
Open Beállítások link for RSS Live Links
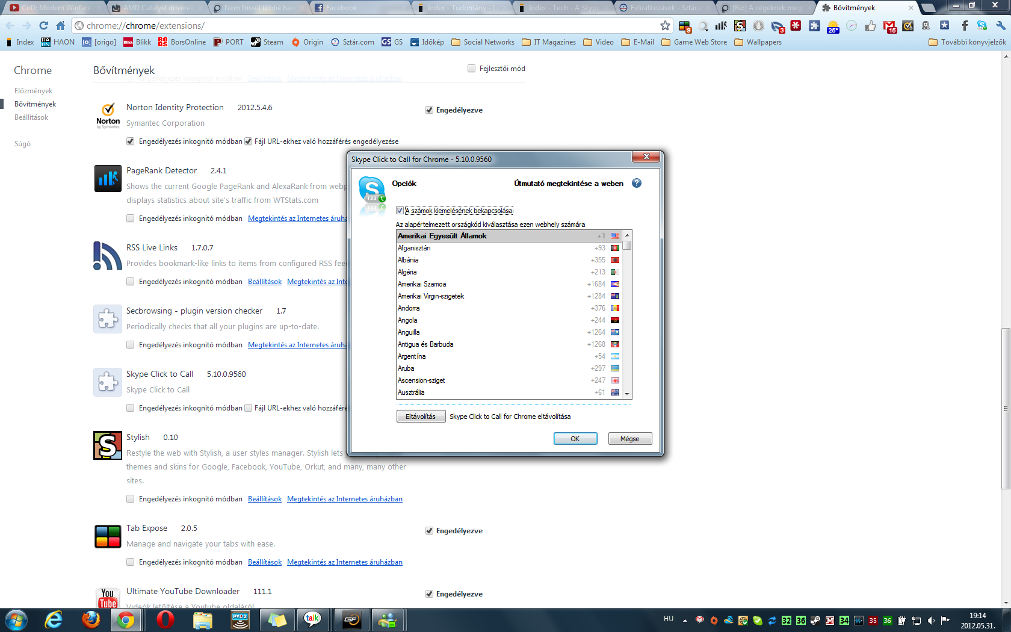click(x=265, y=282)
